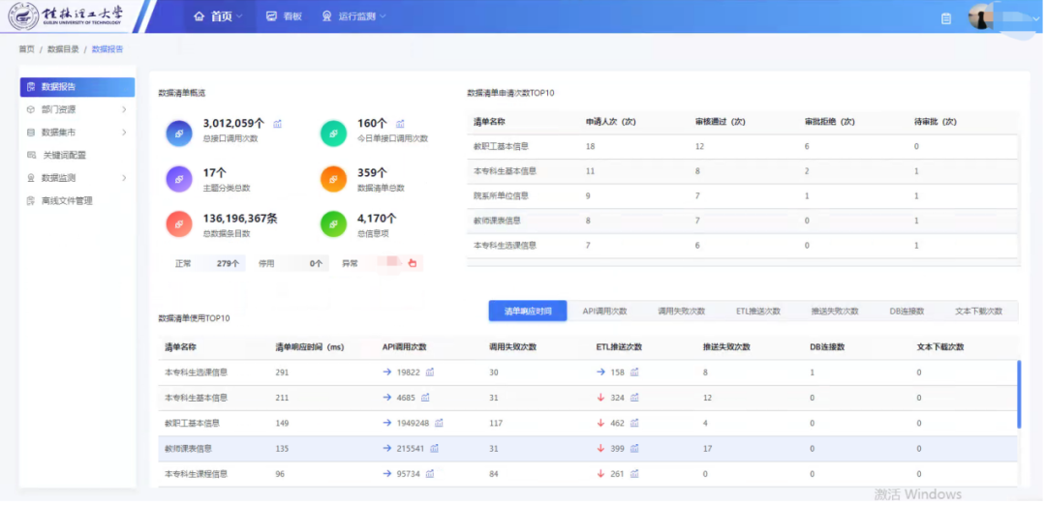Go to 数据目录 breadcrumb link
Image resolution: width=1046 pixels, height=505 pixels.
[x=64, y=48]
